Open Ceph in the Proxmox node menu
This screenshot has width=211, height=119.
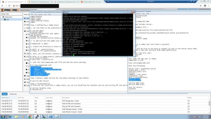pyautogui.click(x=26, y=76)
